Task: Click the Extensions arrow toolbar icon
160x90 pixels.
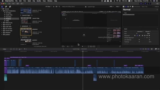Action: coord(22,3)
